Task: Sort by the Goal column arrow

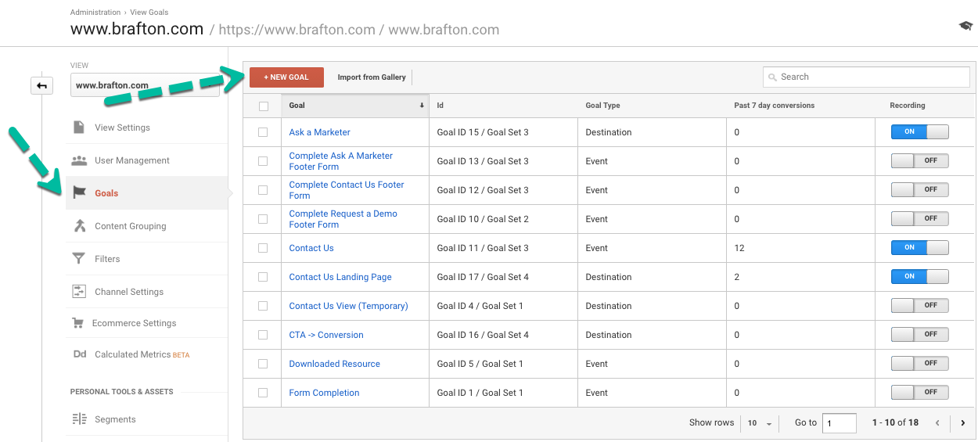Action: (x=422, y=106)
